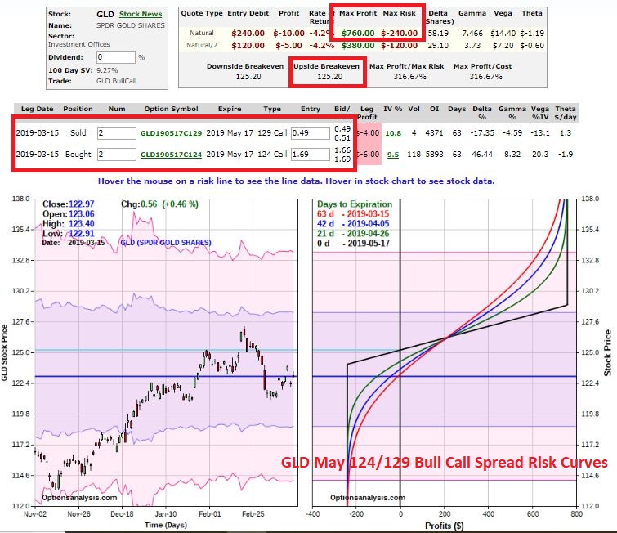The height and width of the screenshot is (533, 617).
Task: Click the 100 Day SV value 9.27%
Action: coord(107,70)
